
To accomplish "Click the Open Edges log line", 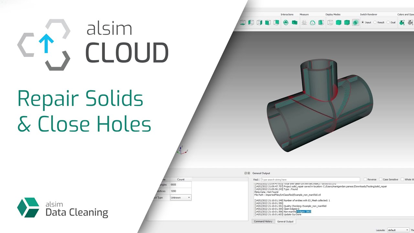I will pos(277,209).
